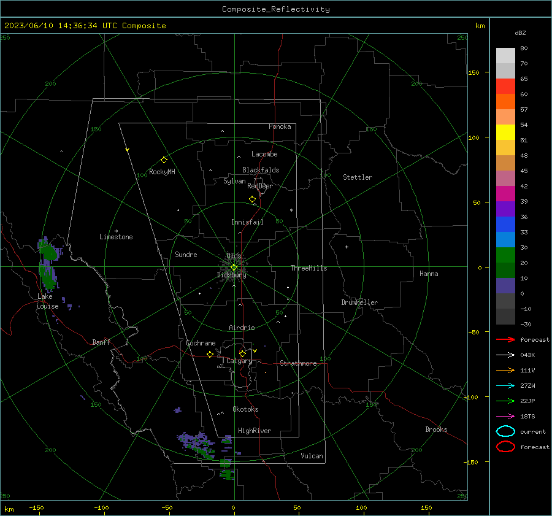The width and height of the screenshot is (552, 516).
Task: Click the Strathmore town label
Action: click(298, 363)
